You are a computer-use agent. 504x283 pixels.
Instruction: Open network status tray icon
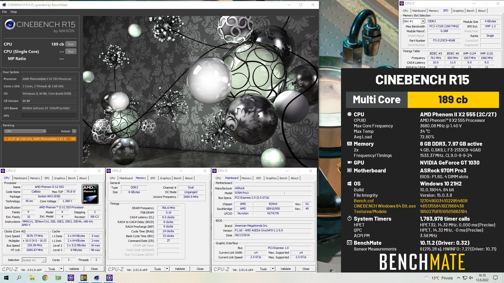[465, 278]
